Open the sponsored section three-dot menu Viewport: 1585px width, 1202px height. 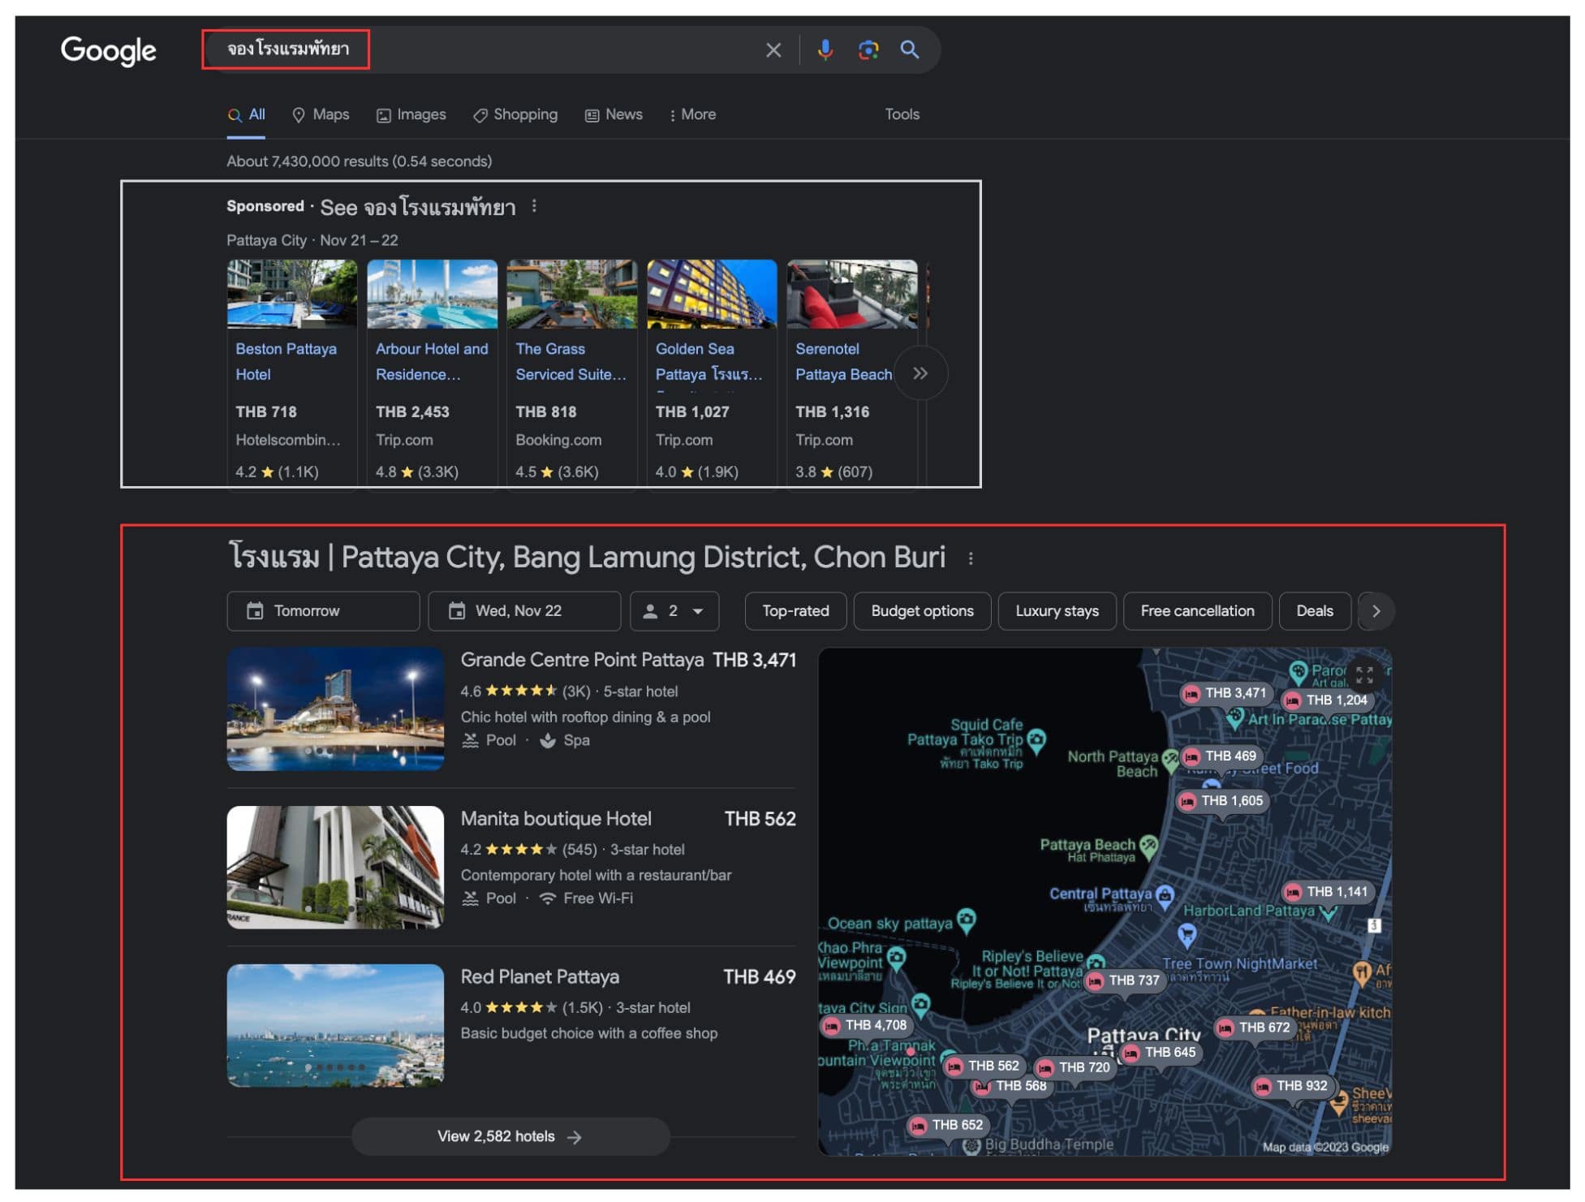[534, 206]
